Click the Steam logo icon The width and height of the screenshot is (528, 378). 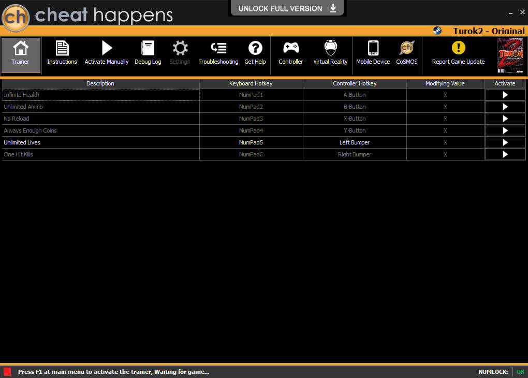(x=437, y=31)
